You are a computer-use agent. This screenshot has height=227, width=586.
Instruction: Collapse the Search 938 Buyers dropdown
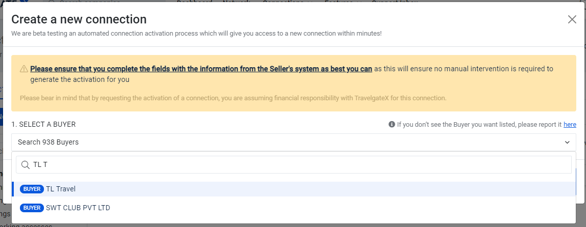293,142
